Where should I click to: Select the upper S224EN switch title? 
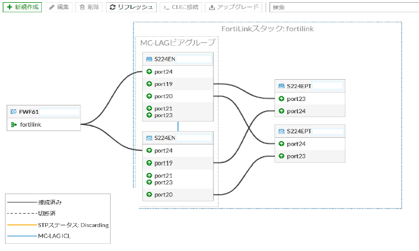point(178,59)
